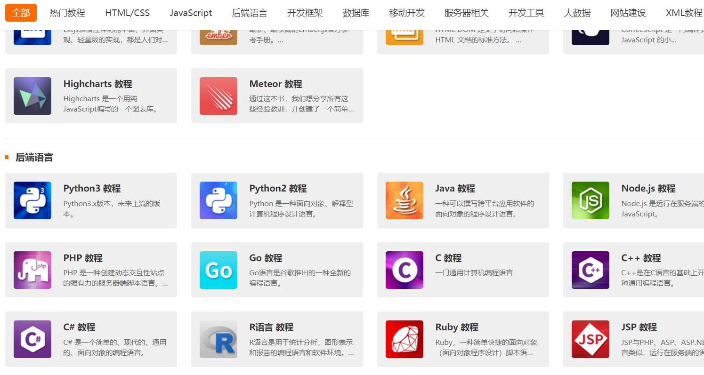Image resolution: width=704 pixels, height=375 pixels.
Task: Open the Highcharts tutorial icon
Action: 32,96
